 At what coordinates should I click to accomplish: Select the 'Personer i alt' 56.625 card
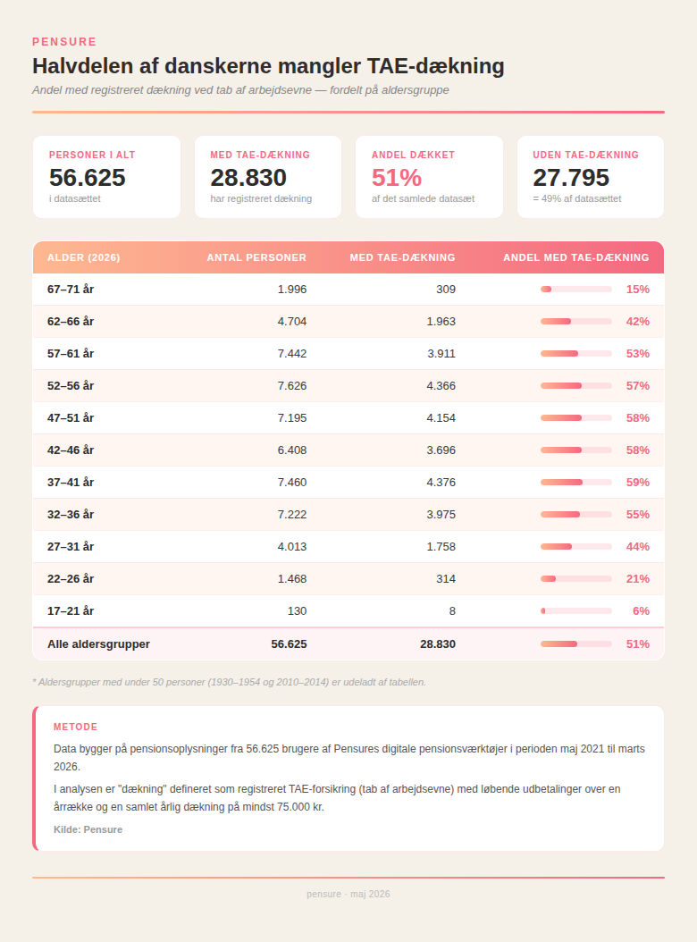(x=107, y=177)
